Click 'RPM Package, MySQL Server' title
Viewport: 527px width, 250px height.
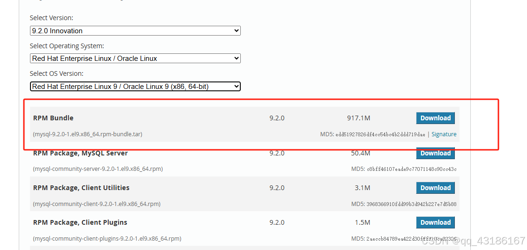(80, 153)
